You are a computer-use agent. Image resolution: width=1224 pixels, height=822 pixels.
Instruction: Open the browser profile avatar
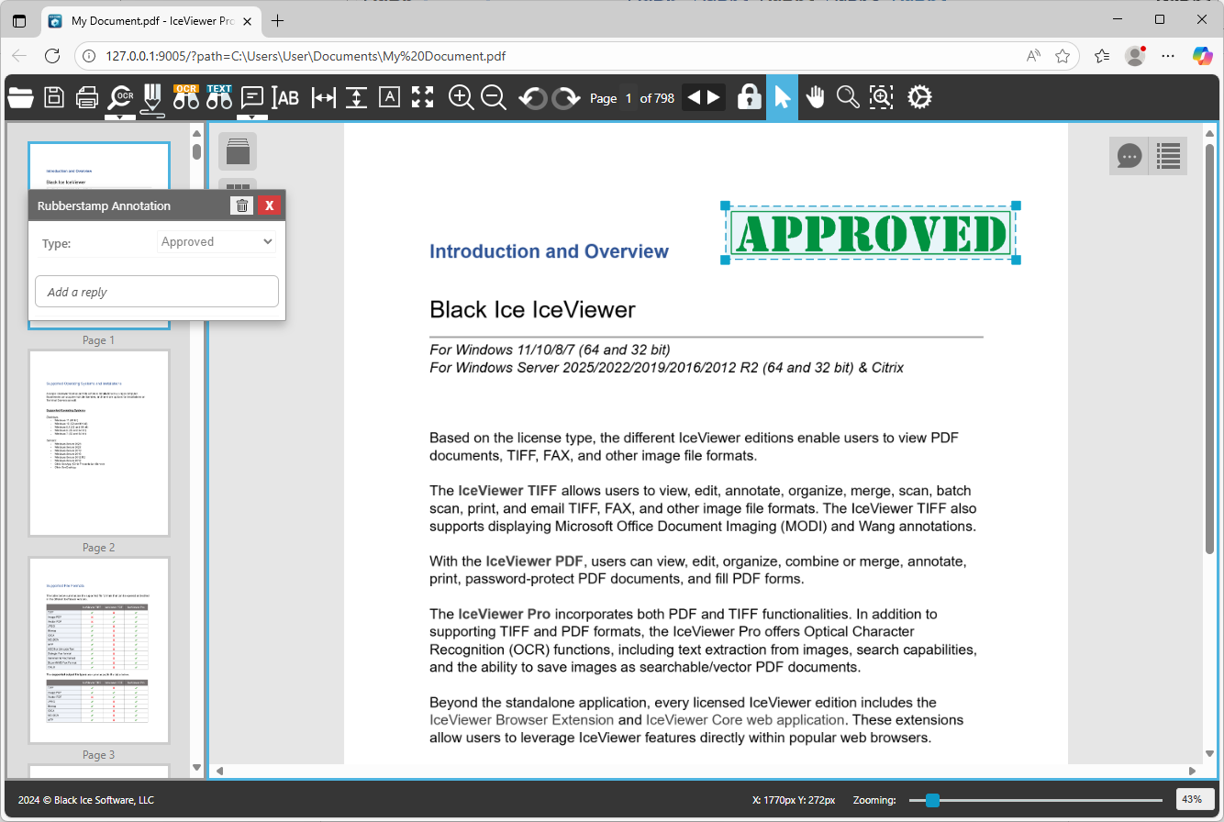1136,56
